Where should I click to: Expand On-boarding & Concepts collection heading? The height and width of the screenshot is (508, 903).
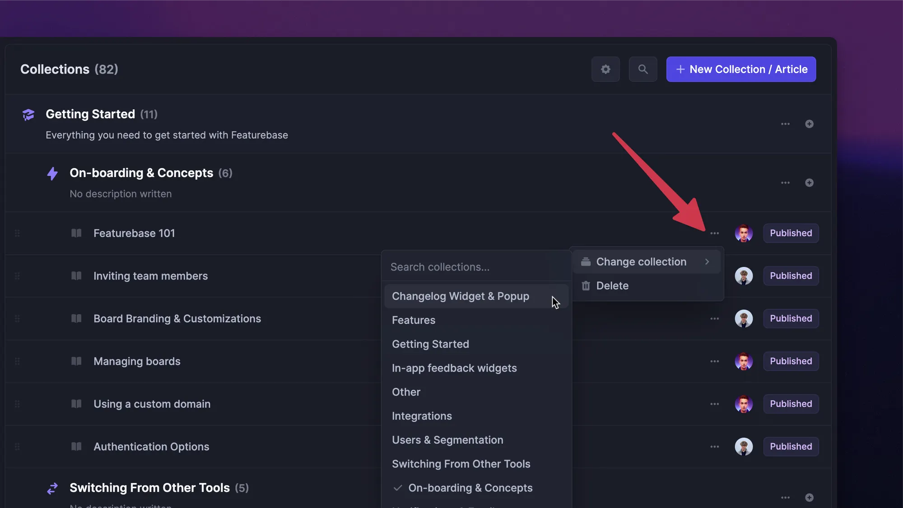click(141, 173)
